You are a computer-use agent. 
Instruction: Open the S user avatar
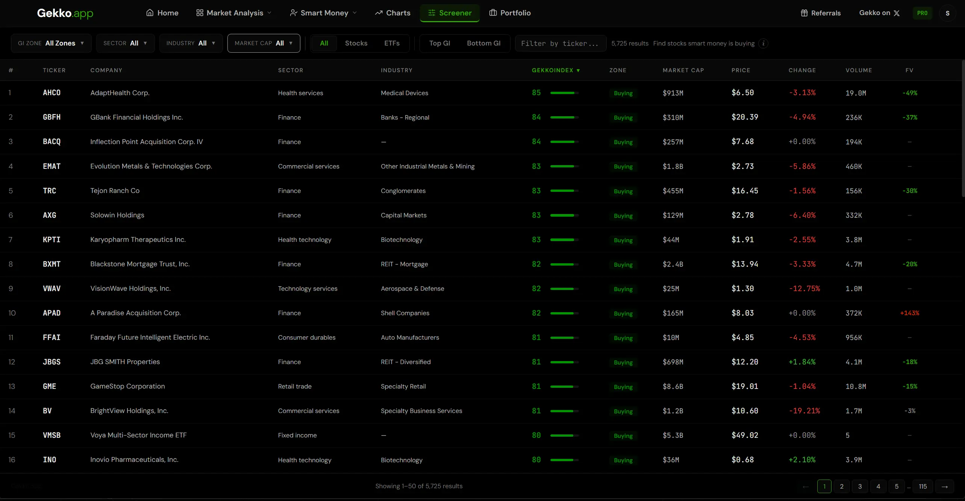(947, 13)
